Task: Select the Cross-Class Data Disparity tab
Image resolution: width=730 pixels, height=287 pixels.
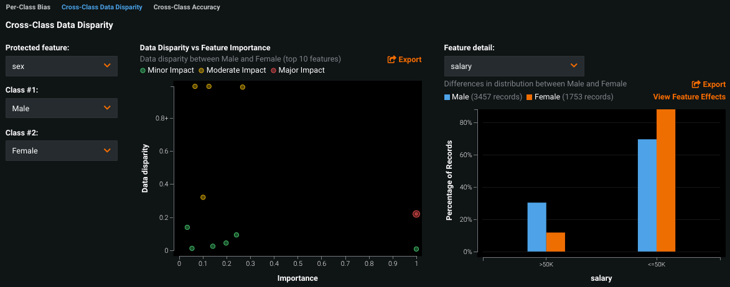Action: click(101, 7)
